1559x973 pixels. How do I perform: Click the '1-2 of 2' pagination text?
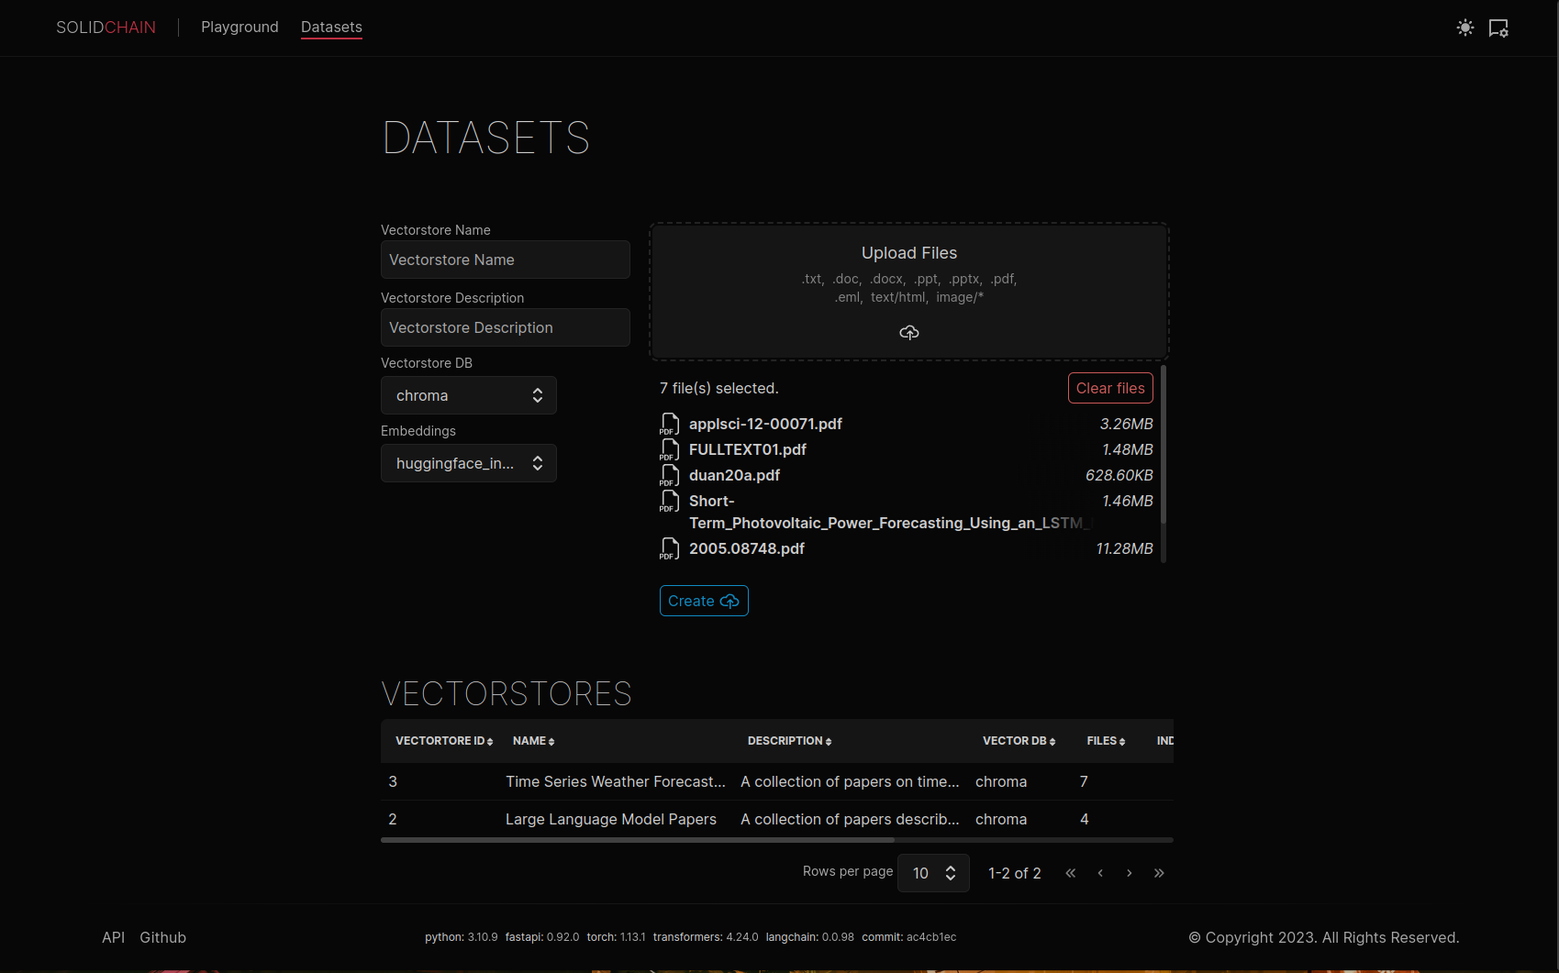tap(1014, 873)
